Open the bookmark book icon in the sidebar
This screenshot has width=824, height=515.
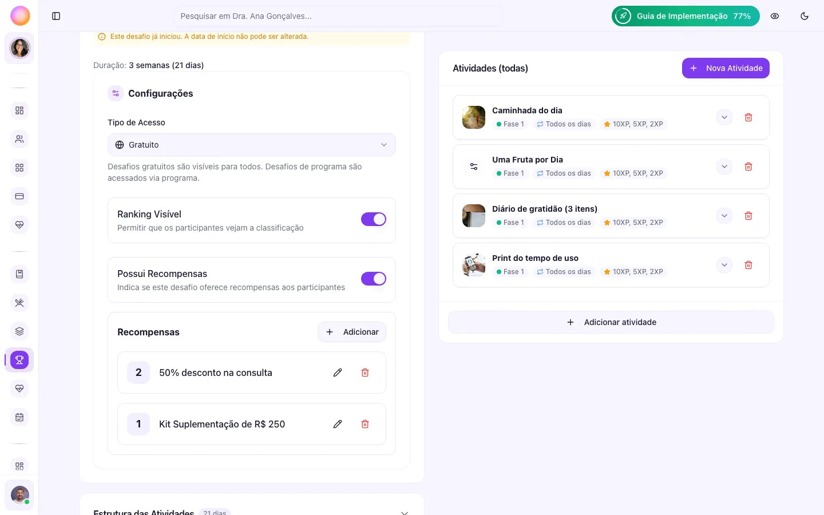(19, 274)
